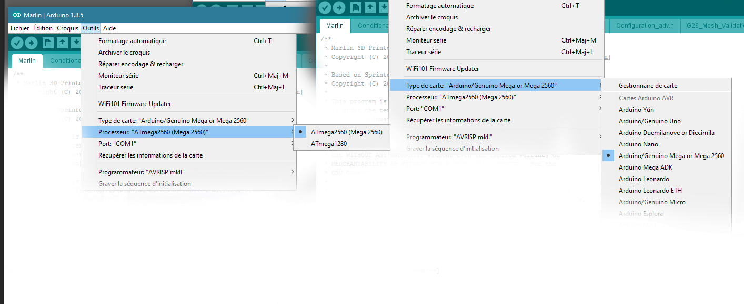
Task: Click Open sketch icon in left Arduino window
Action: point(62,43)
